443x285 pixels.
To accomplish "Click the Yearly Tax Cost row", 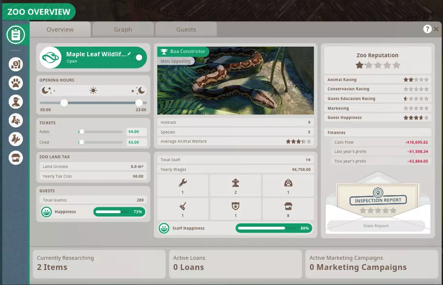I will pyautogui.click(x=93, y=176).
